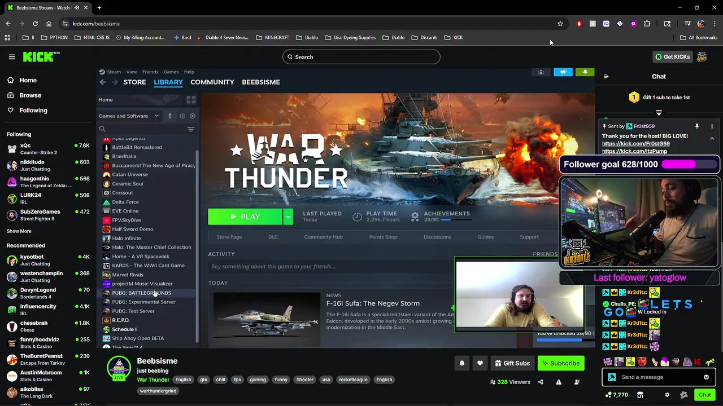Open the Browse sidebar item

point(30,95)
